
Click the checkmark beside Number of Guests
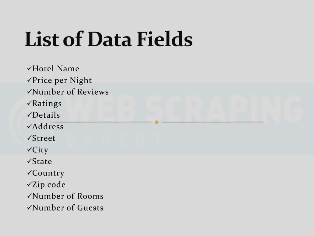click(29, 207)
